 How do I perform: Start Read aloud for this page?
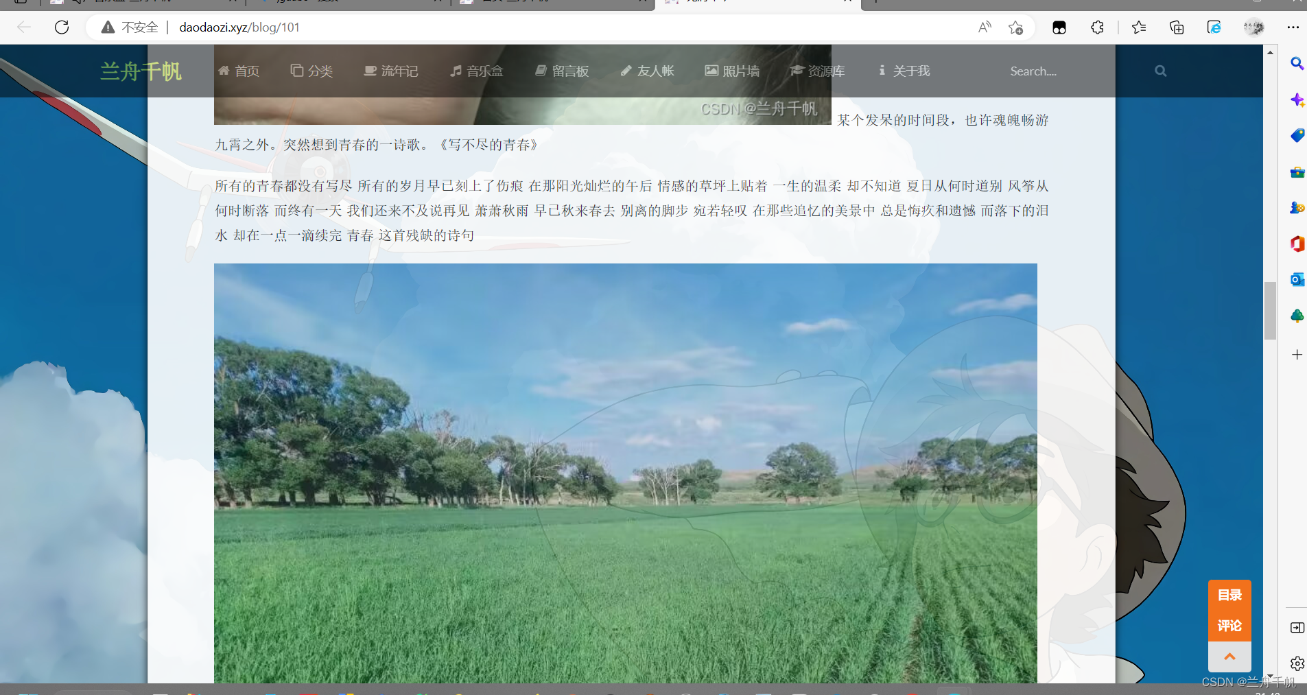[x=985, y=26]
